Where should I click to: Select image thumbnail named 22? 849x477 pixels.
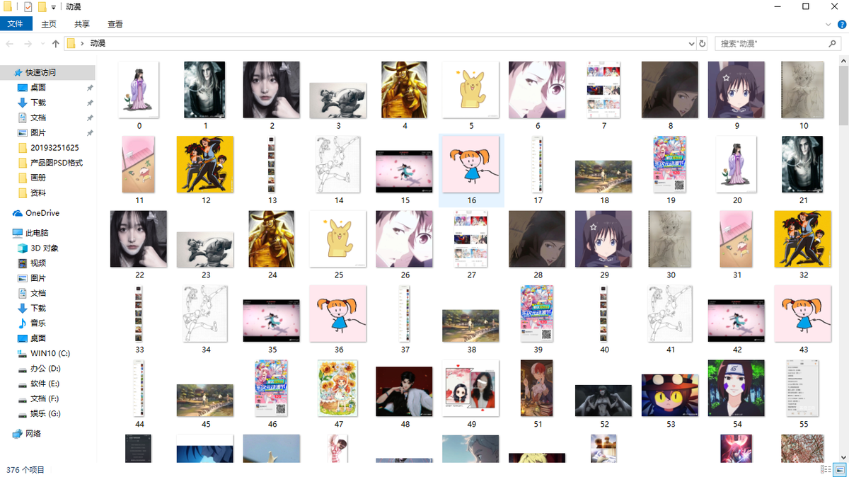pos(139,238)
